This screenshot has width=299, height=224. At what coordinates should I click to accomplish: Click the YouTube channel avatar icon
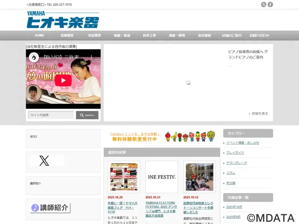pos(34,57)
